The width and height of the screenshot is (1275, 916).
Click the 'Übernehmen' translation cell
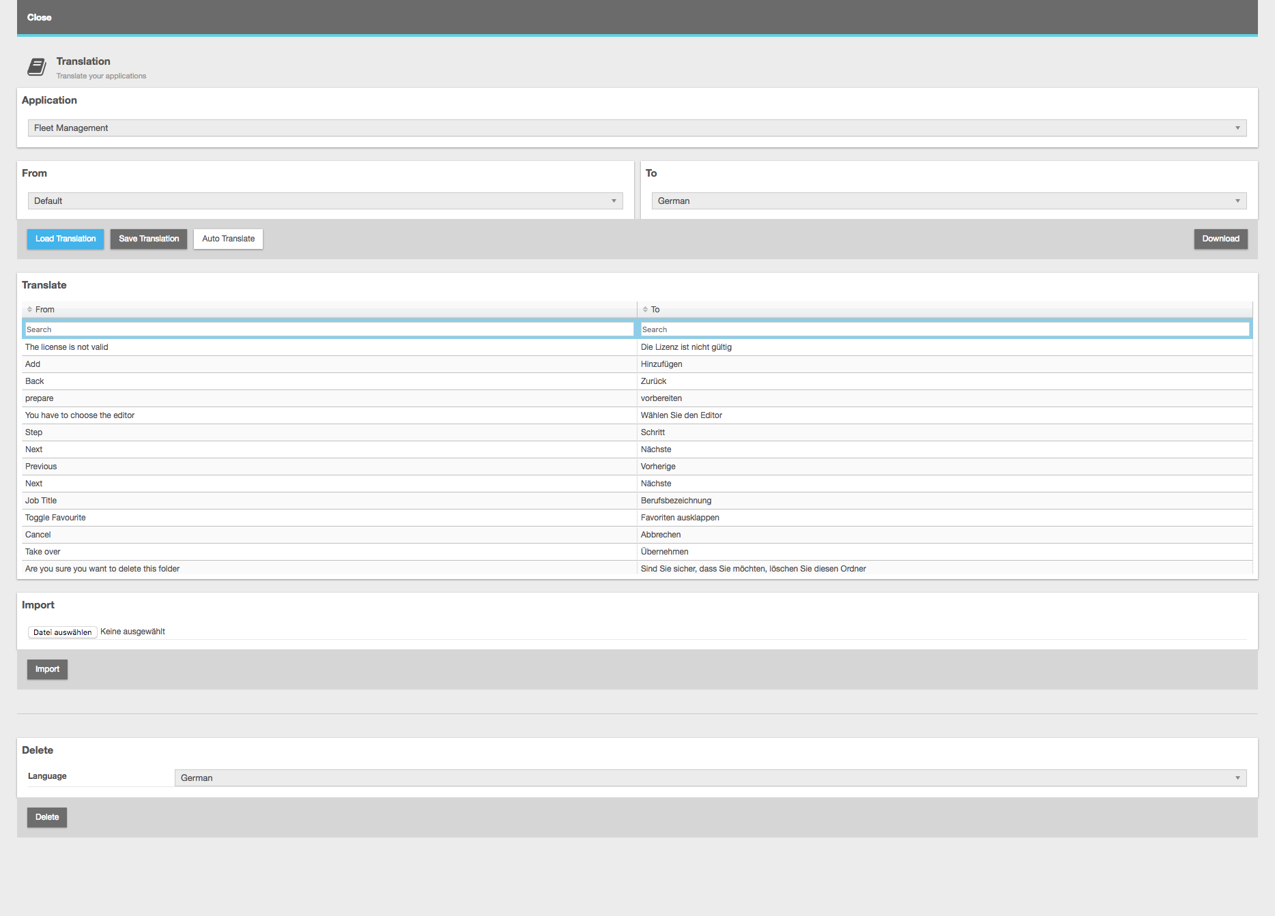pos(945,552)
